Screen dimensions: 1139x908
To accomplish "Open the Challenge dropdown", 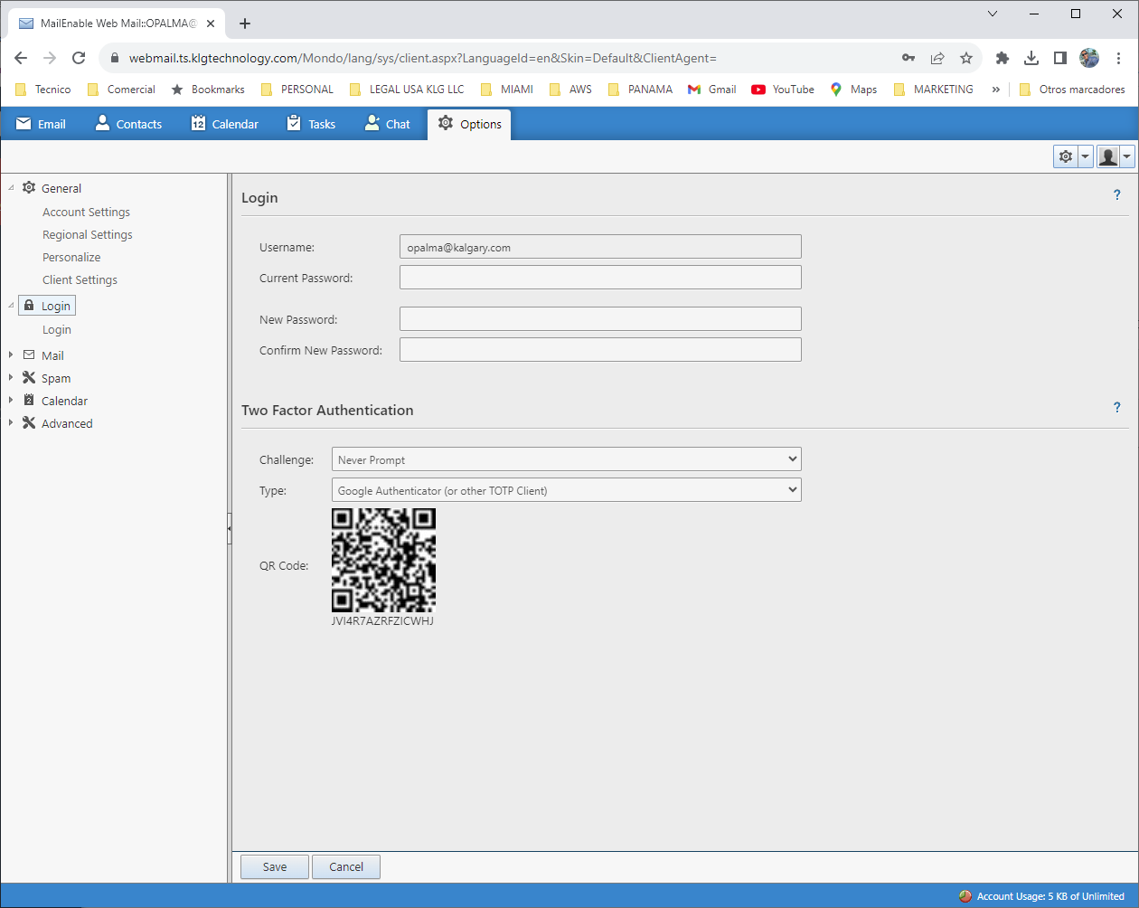I will click(x=567, y=459).
